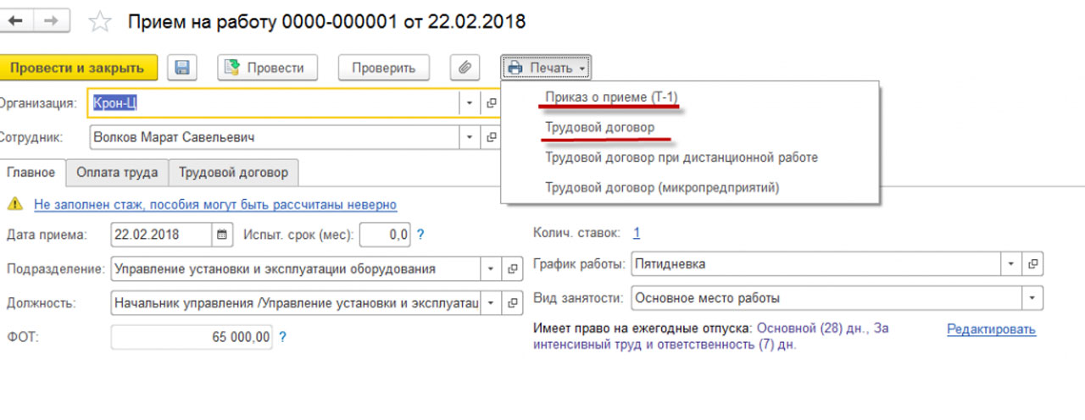The height and width of the screenshot is (420, 1085).
Task: Click into the ФОТ amount field
Action: click(x=192, y=337)
